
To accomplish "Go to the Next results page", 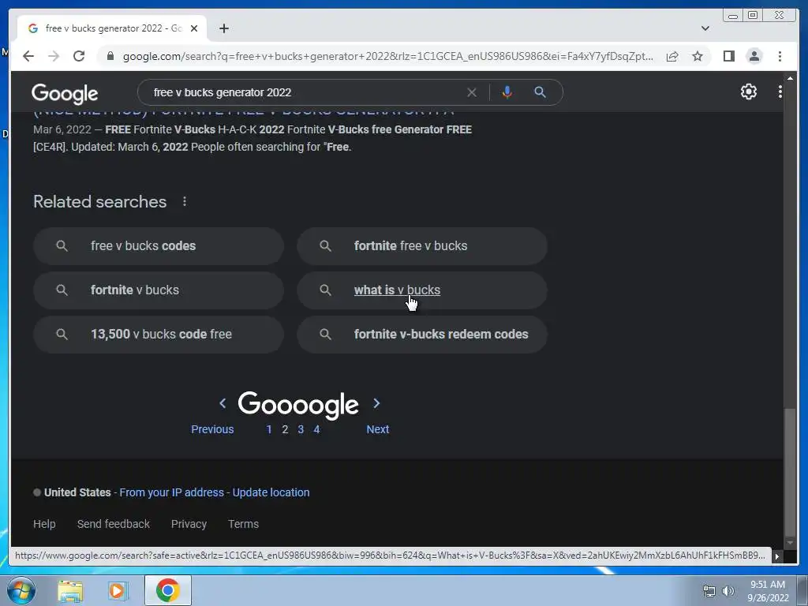I will pyautogui.click(x=378, y=429).
